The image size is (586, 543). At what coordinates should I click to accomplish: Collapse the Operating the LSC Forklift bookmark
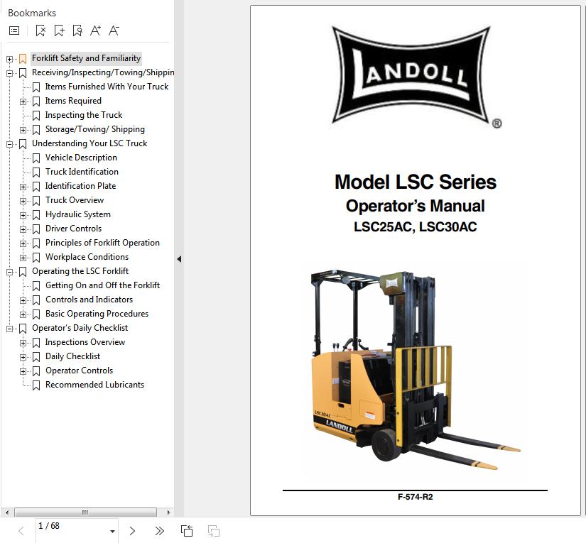9,272
